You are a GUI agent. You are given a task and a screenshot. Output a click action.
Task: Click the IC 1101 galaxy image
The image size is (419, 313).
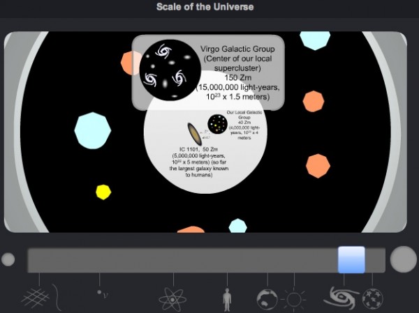click(194, 135)
